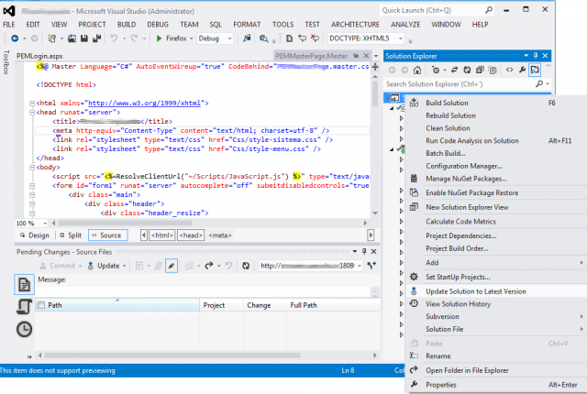This screenshot has height=394, width=587.
Task: Click the Source view button
Action: 108,235
